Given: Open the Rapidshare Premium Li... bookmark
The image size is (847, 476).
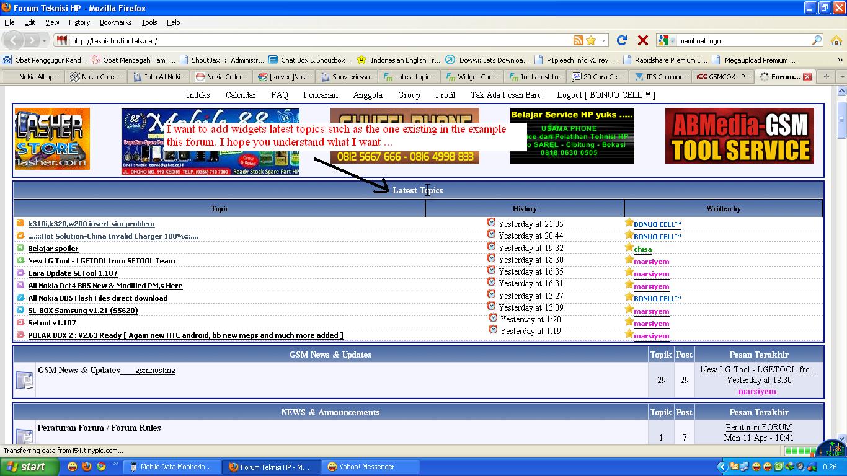Looking at the screenshot, I should 665,60.
